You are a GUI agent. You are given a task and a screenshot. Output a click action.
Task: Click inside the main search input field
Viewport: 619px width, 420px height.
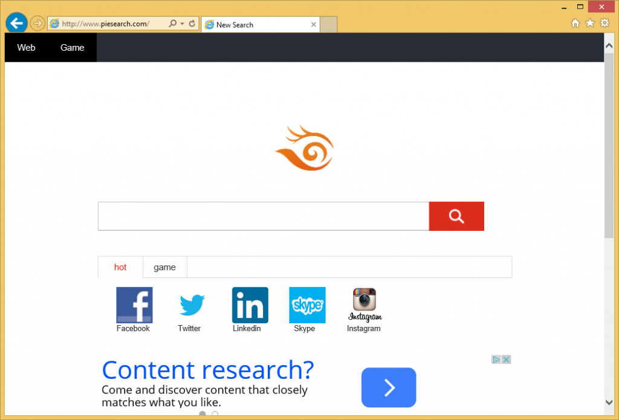click(263, 216)
